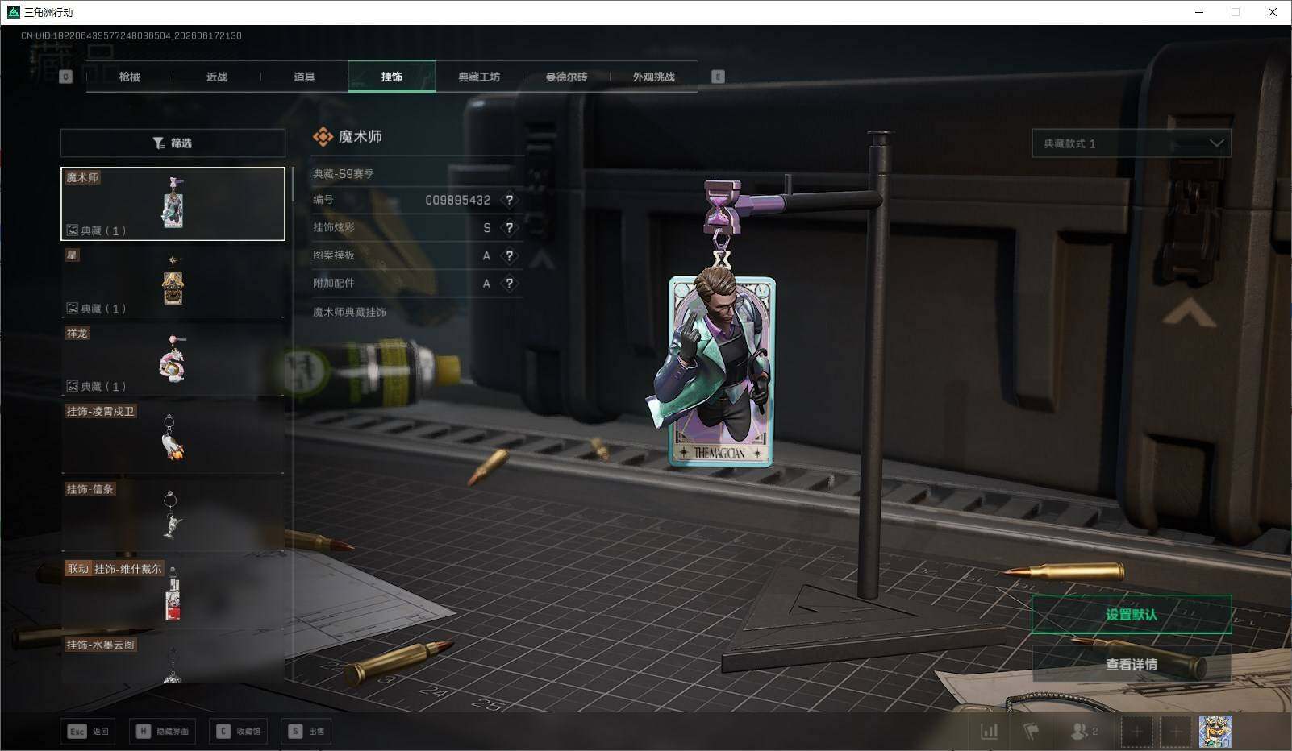Click the E next-tab key icon
Image resolution: width=1292 pixels, height=751 pixels.
718,77
